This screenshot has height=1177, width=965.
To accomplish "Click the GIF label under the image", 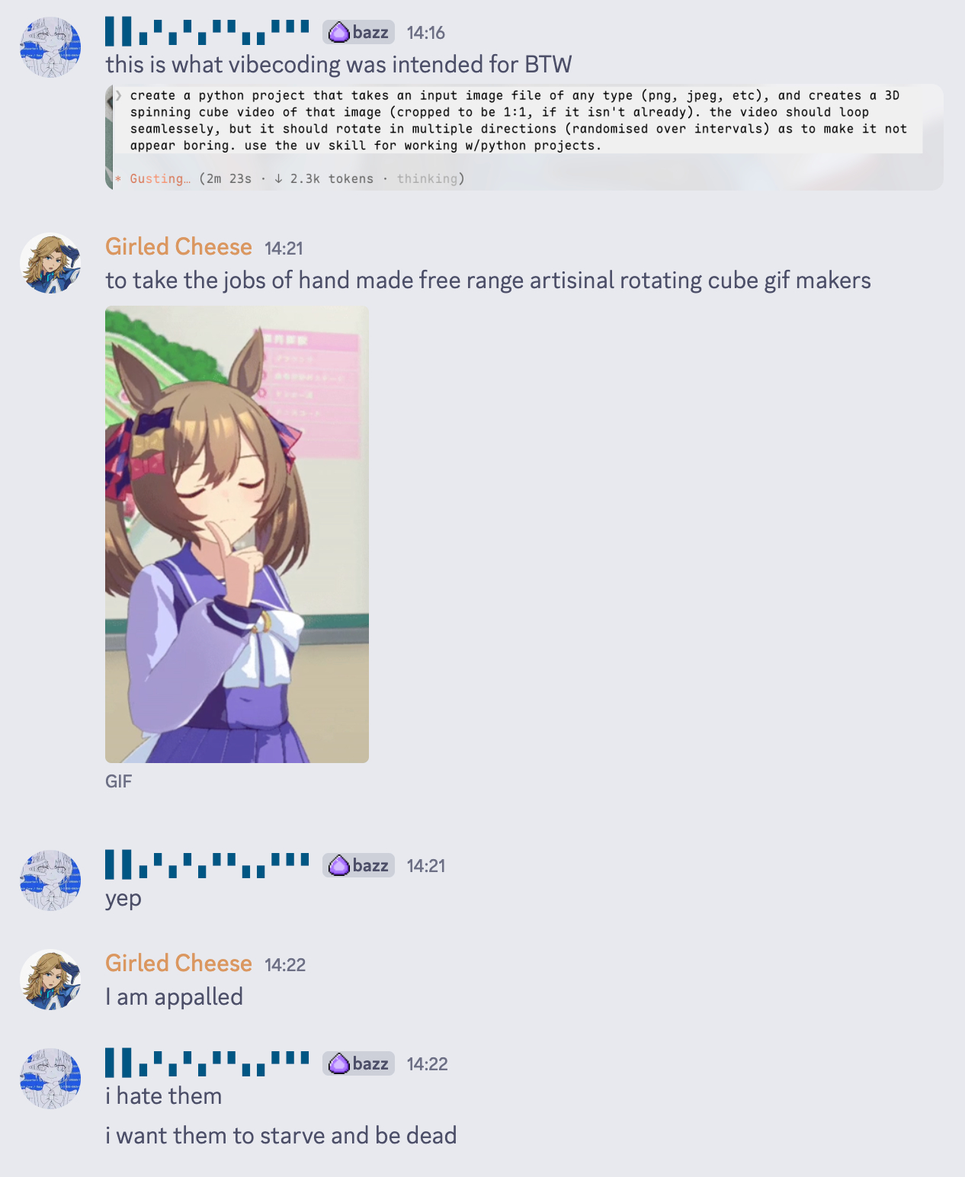I will point(118,781).
